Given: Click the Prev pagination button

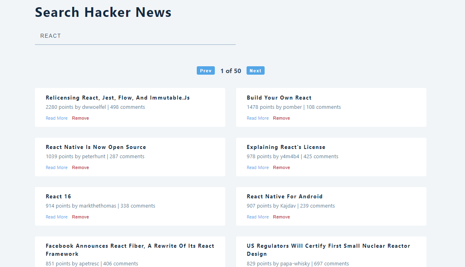Looking at the screenshot, I should point(206,70).
